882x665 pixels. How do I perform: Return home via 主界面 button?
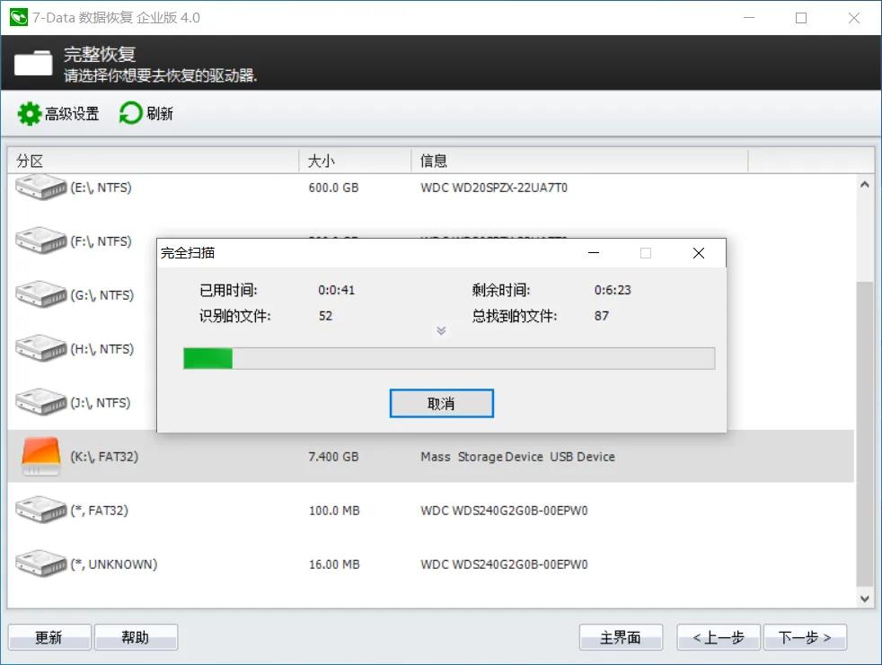[621, 636]
